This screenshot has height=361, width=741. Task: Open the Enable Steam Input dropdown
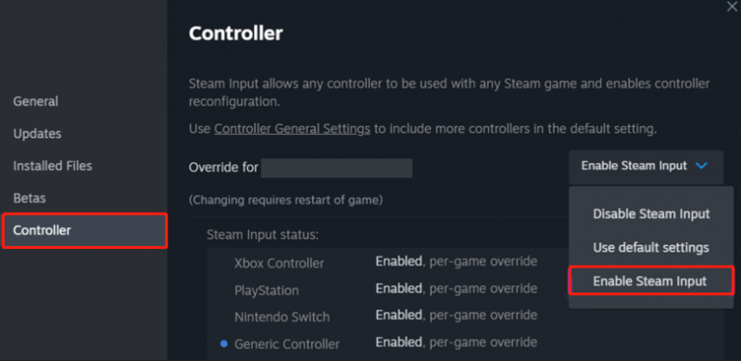646,167
